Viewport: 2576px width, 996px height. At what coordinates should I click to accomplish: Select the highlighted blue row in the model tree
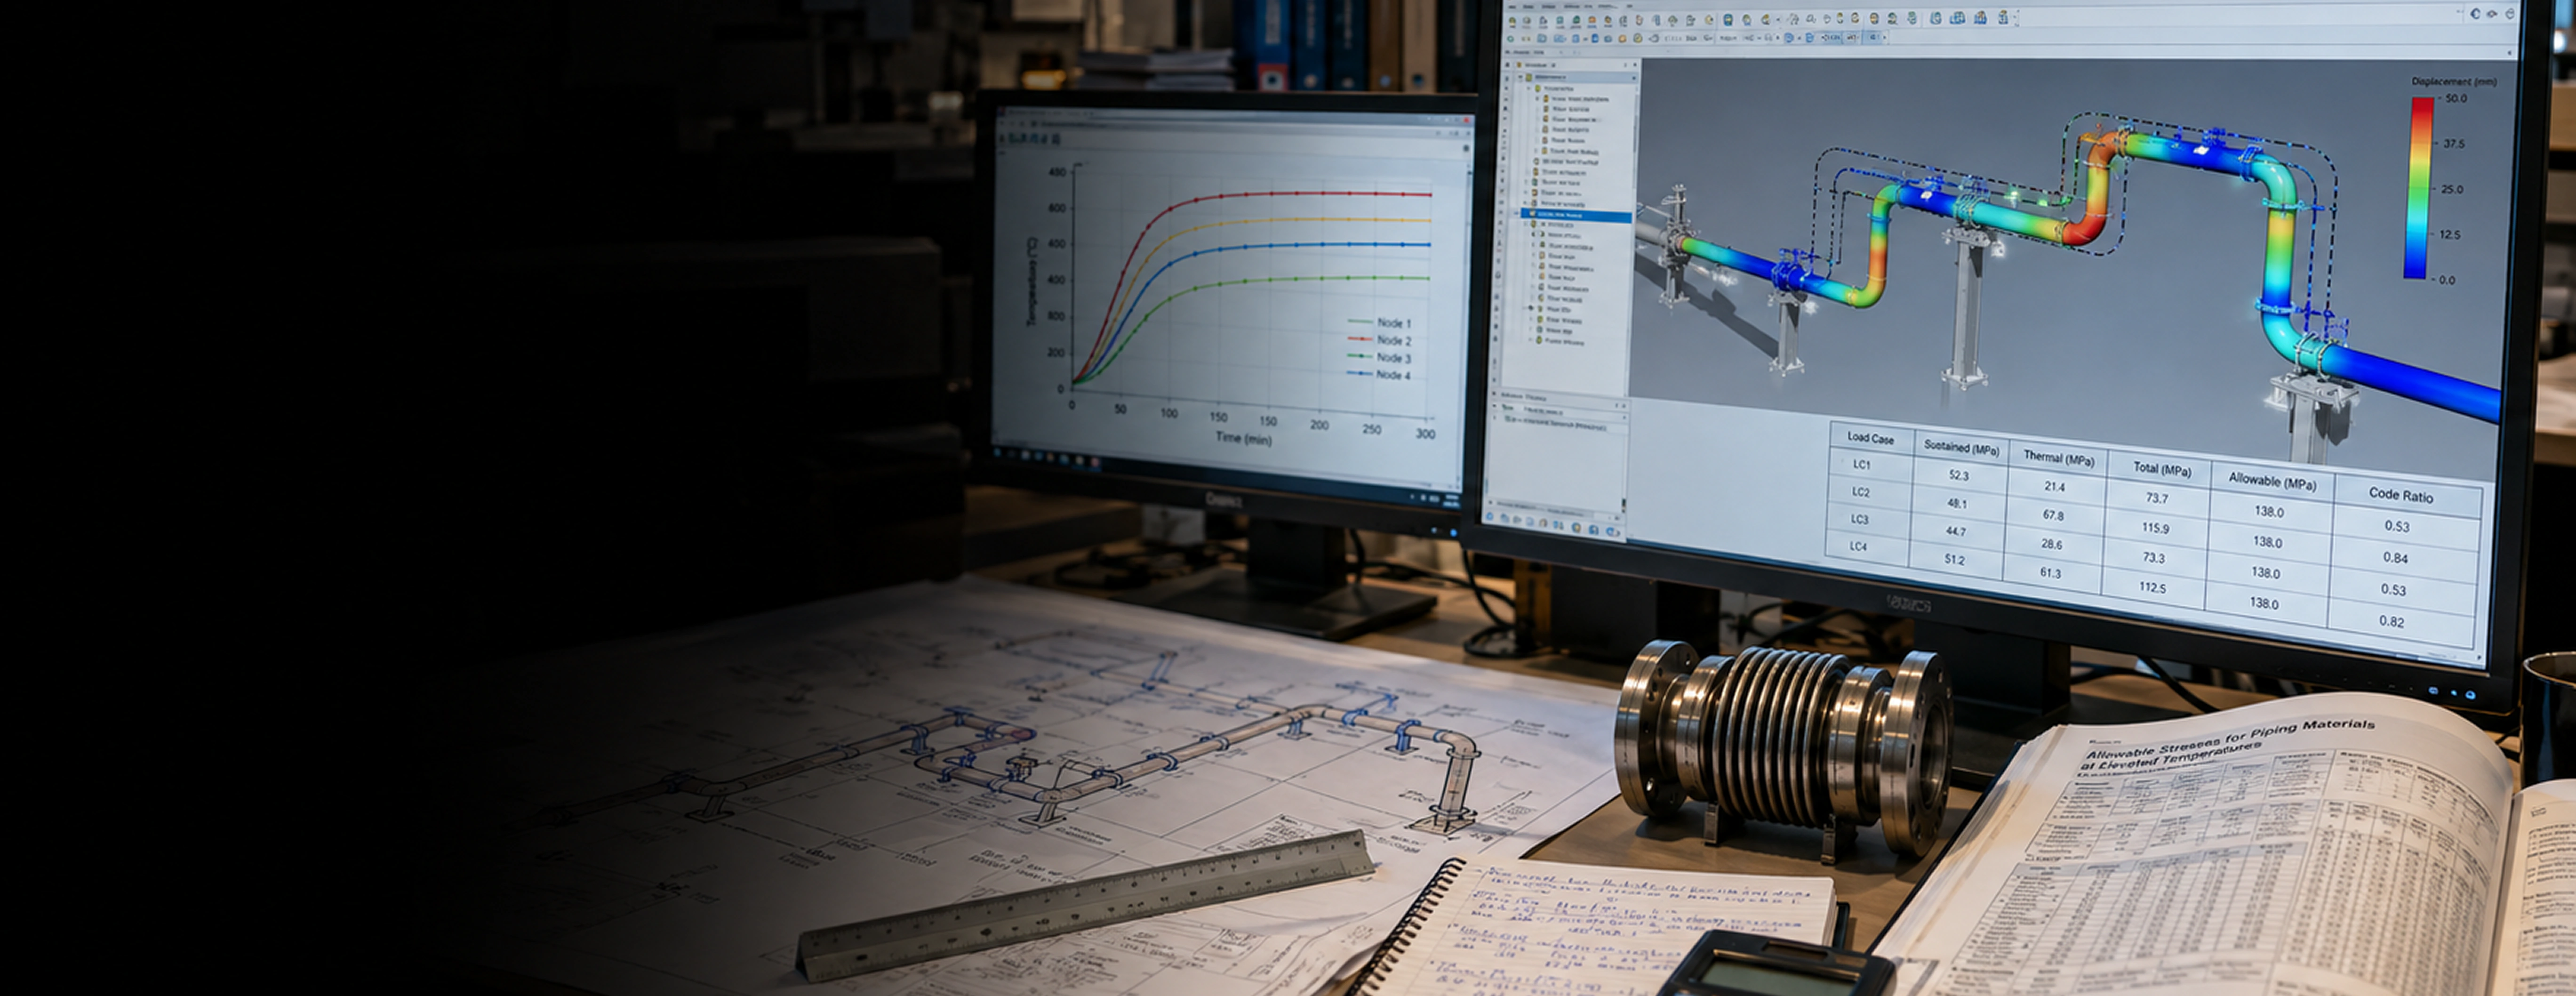1576,215
